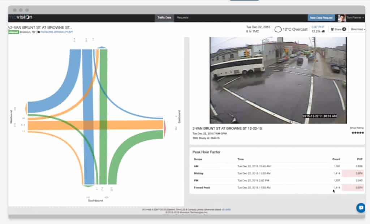Click the New Data Request button
Viewport: 370px width, 224px height.
[321, 18]
